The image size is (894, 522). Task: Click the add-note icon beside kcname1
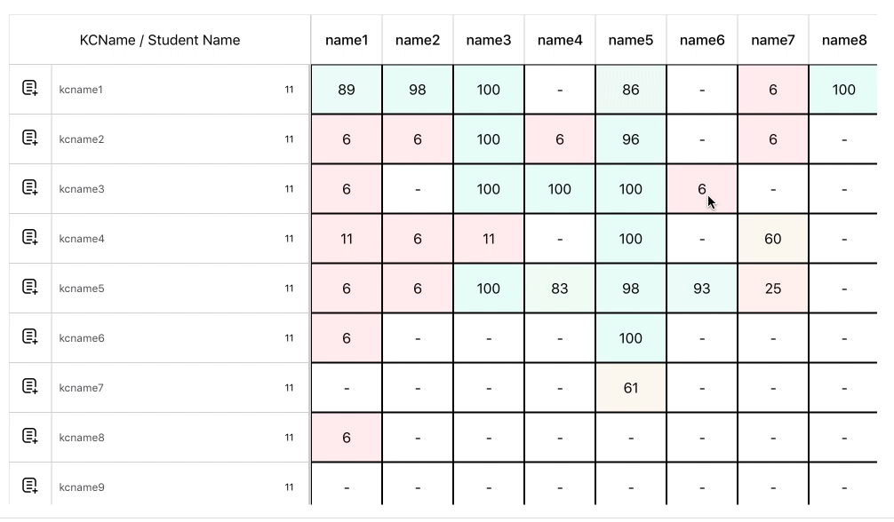(x=29, y=89)
